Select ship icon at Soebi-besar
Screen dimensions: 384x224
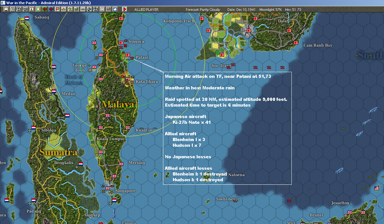point(235,201)
